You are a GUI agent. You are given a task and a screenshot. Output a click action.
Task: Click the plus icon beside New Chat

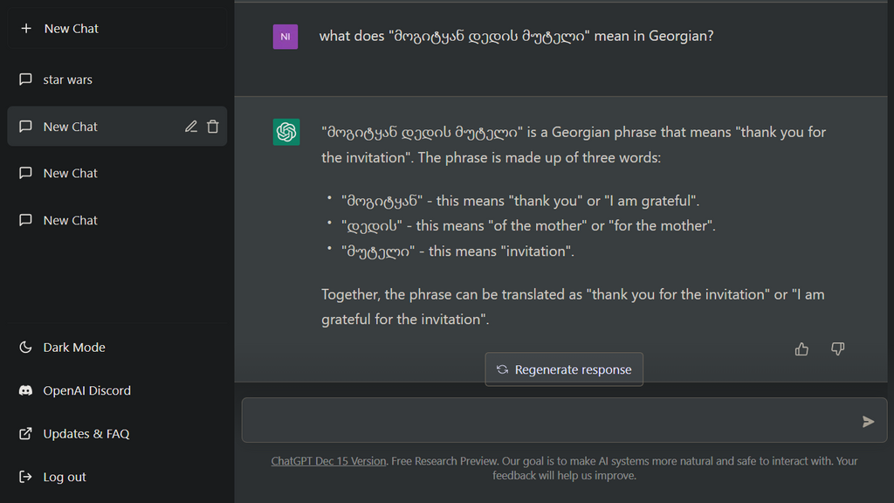(x=26, y=29)
